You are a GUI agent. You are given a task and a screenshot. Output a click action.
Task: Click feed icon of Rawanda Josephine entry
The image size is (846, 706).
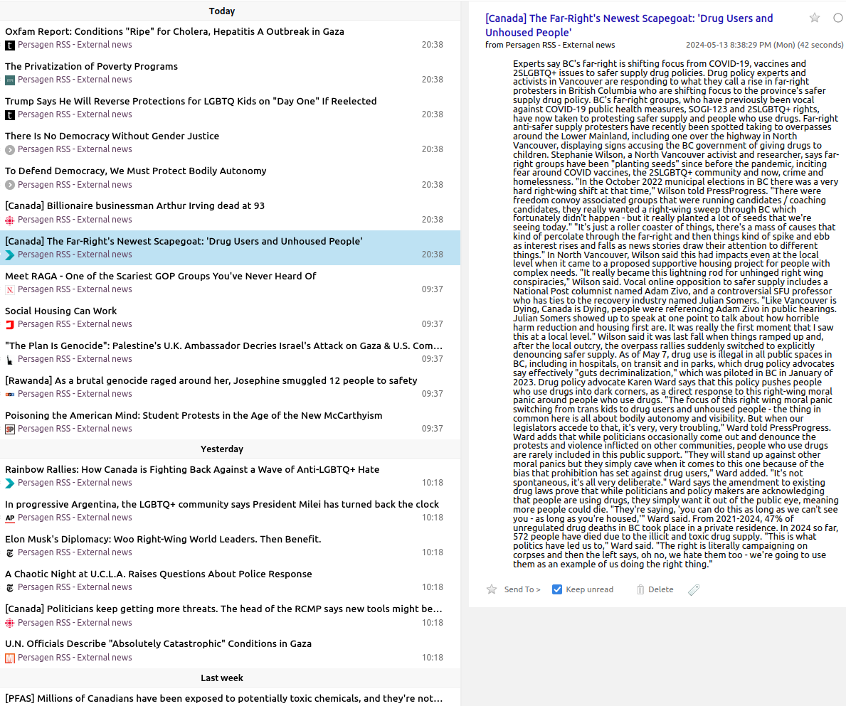[x=10, y=395]
